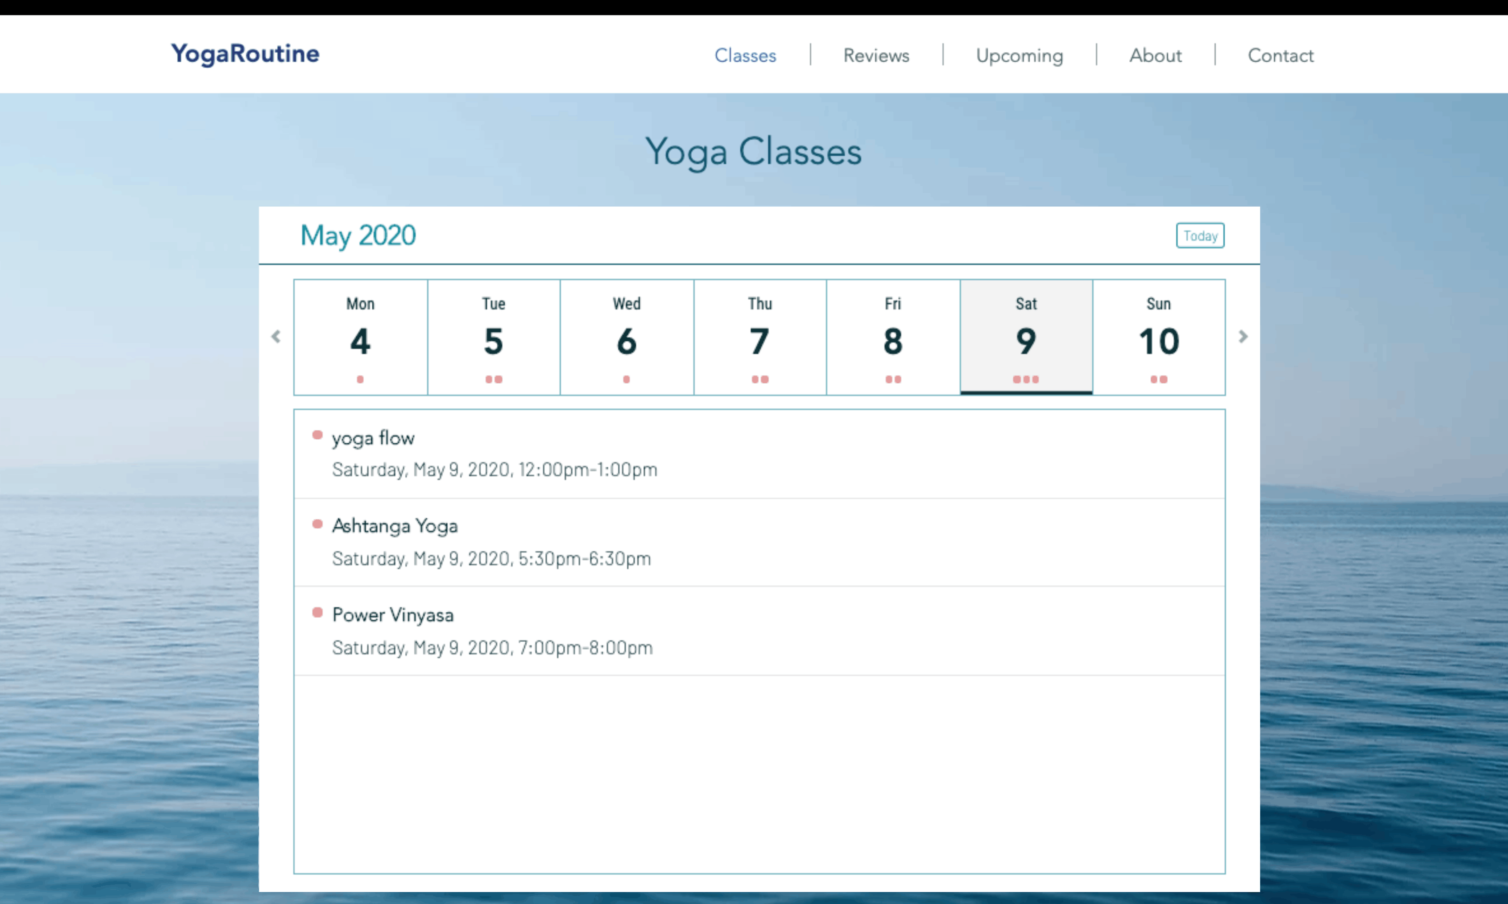Open the Reviews page
Image resolution: width=1508 pixels, height=904 pixels.
click(x=876, y=56)
